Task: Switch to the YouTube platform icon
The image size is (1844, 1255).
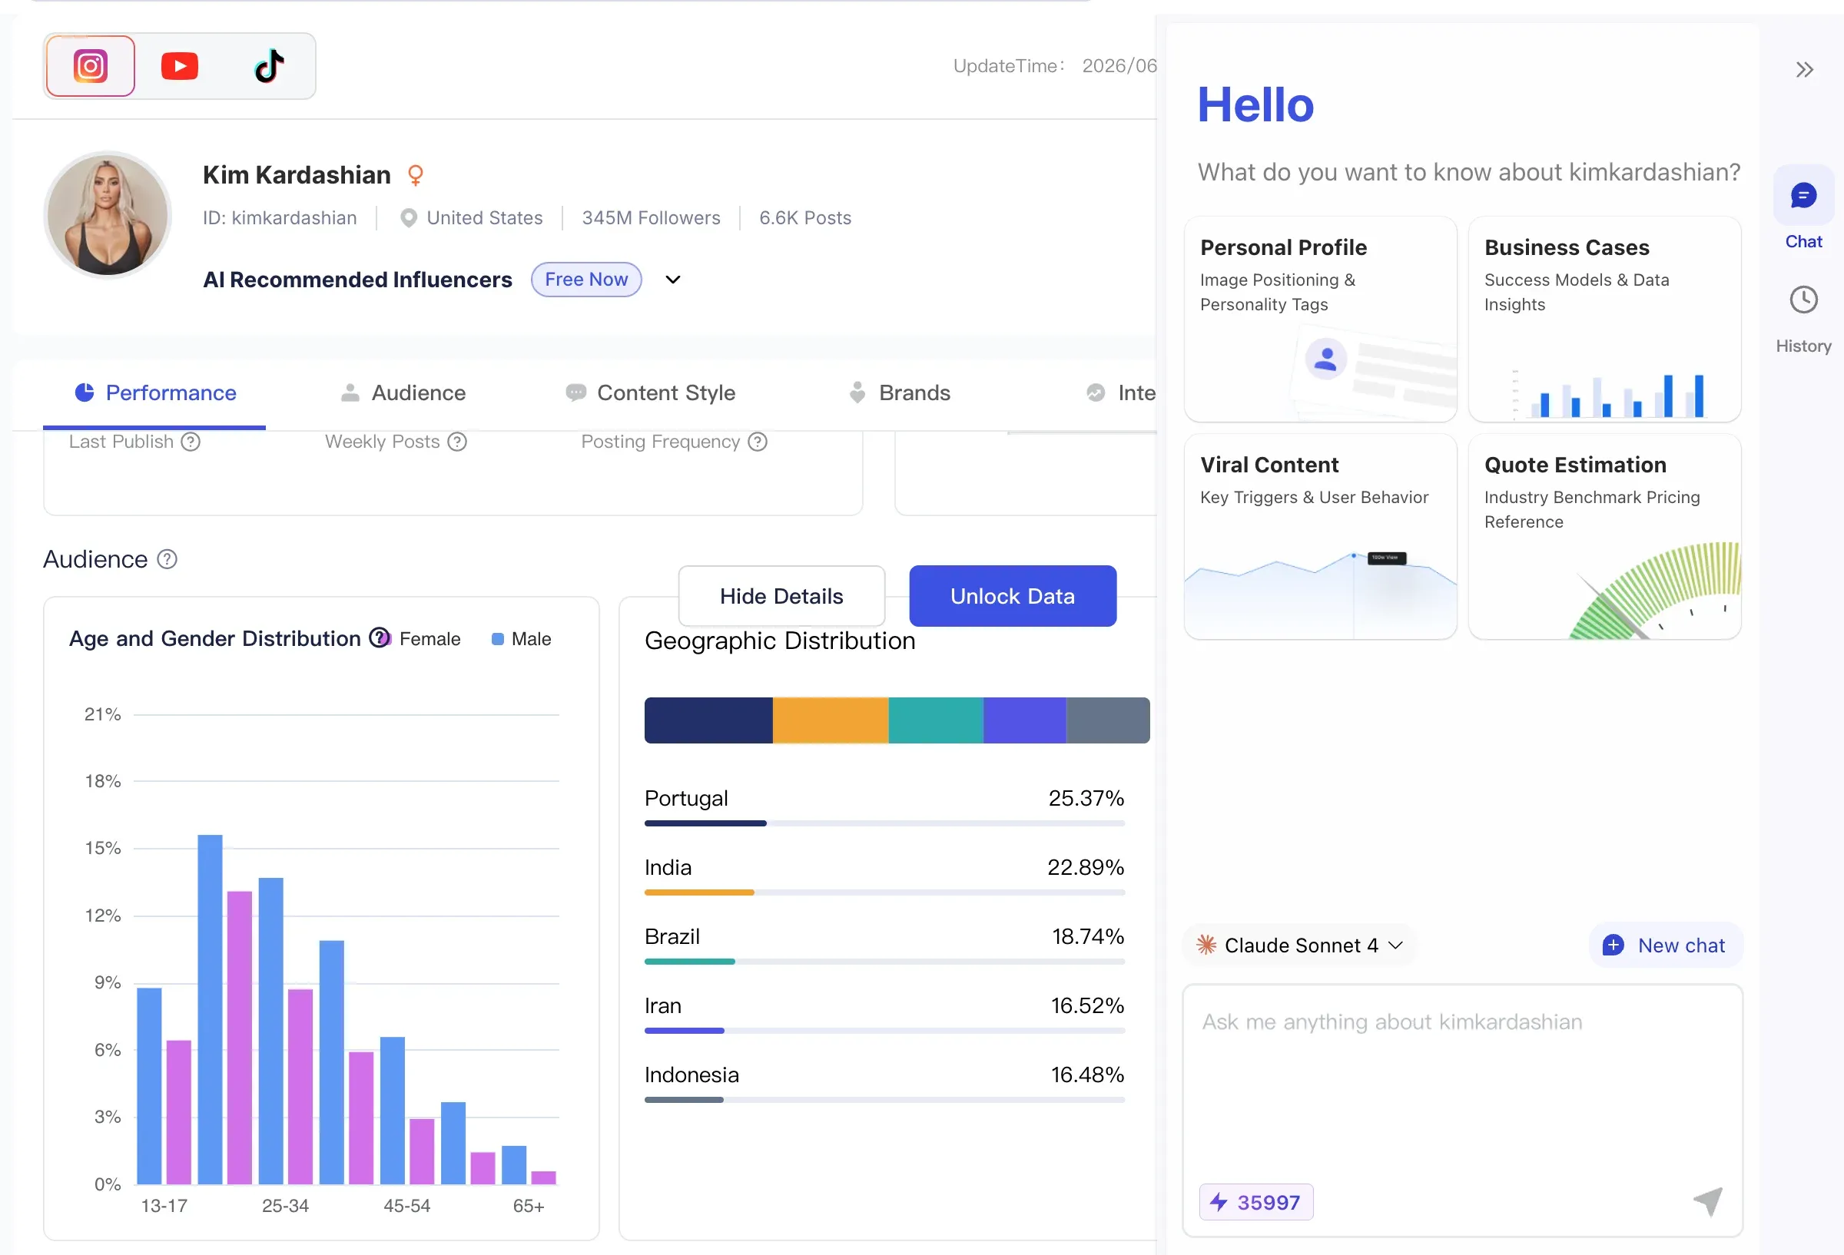Action: click(179, 66)
